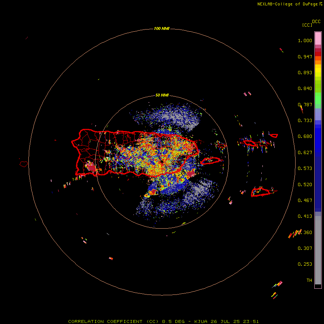
Task: Click the 100 NMI range ring label
Action: pos(162,28)
